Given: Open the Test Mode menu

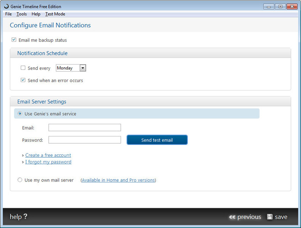Looking at the screenshot, I should (x=55, y=14).
